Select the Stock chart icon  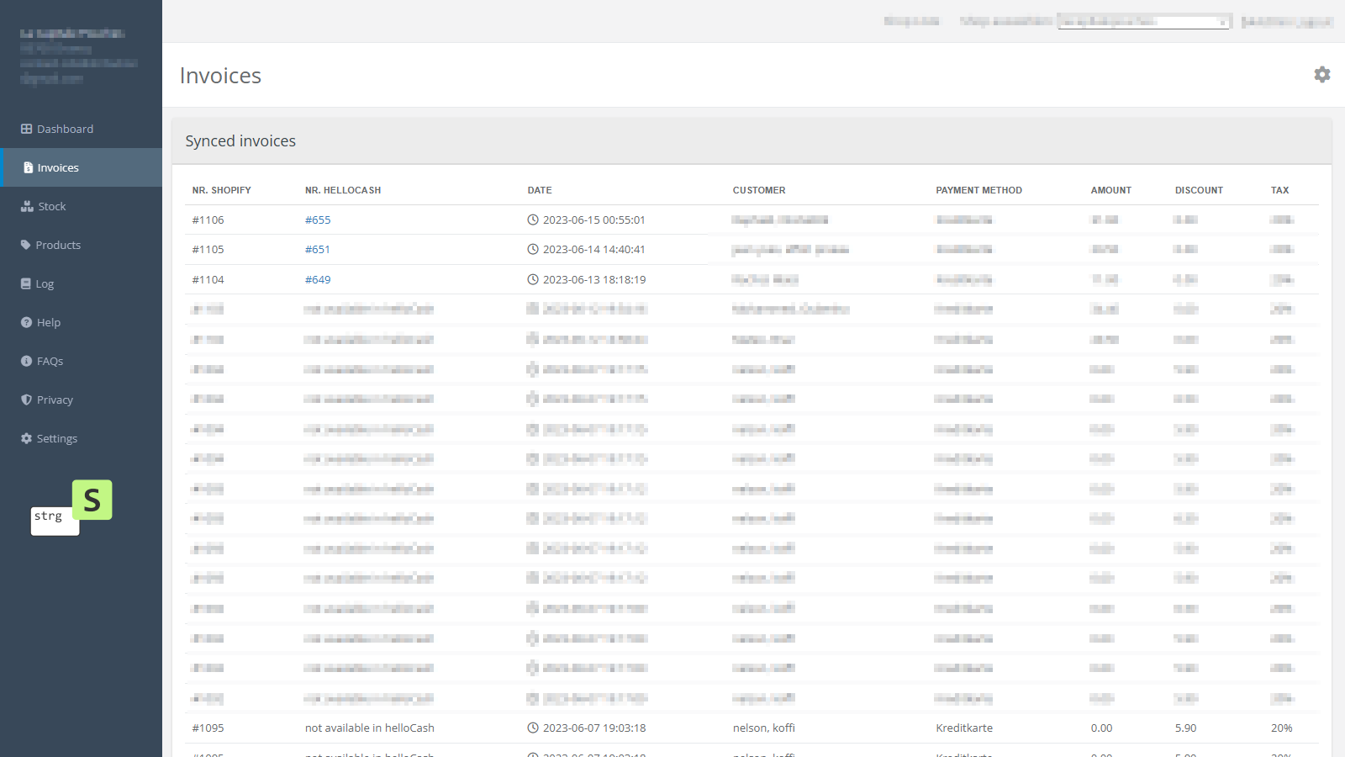[x=25, y=205]
